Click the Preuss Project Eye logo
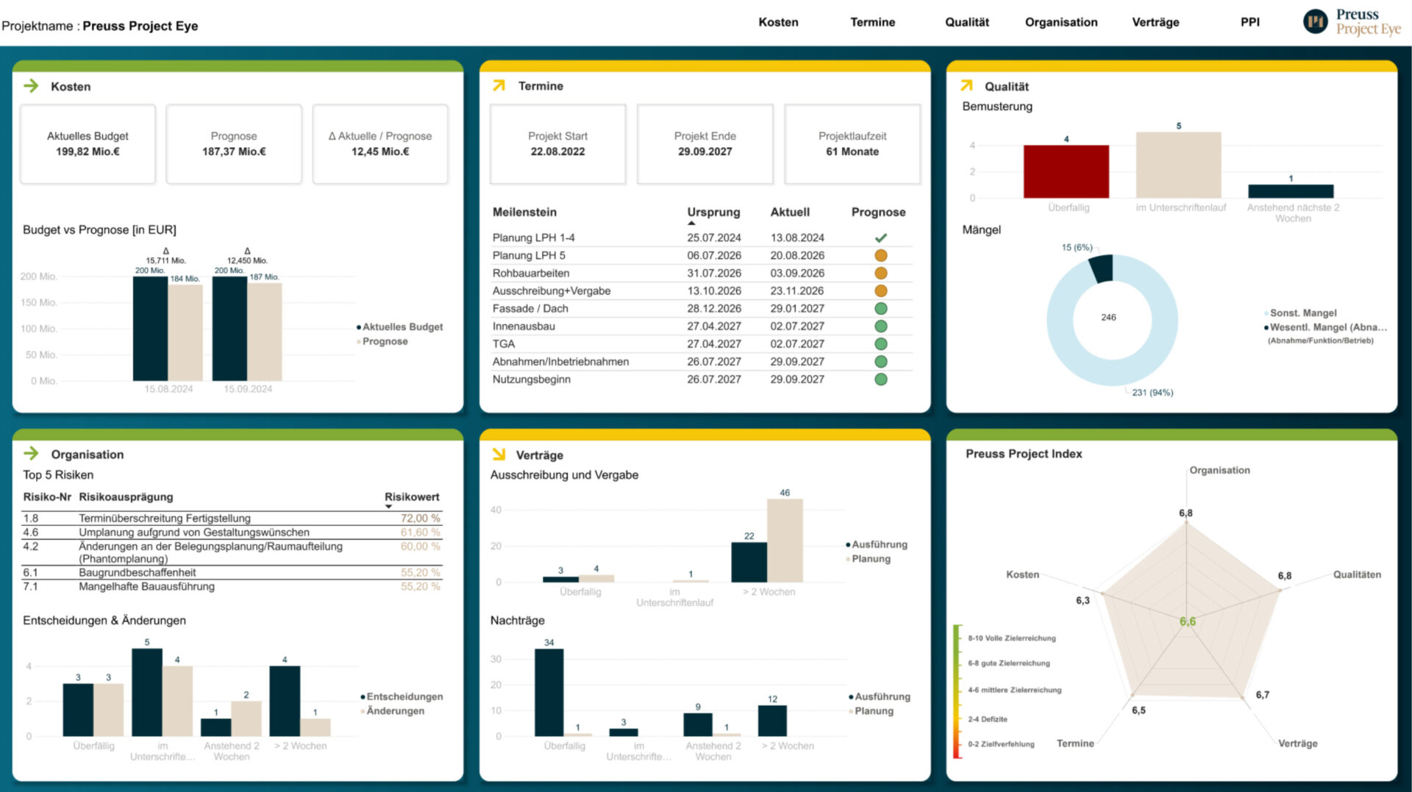Viewport: 1412px width, 792px height. [x=1352, y=22]
